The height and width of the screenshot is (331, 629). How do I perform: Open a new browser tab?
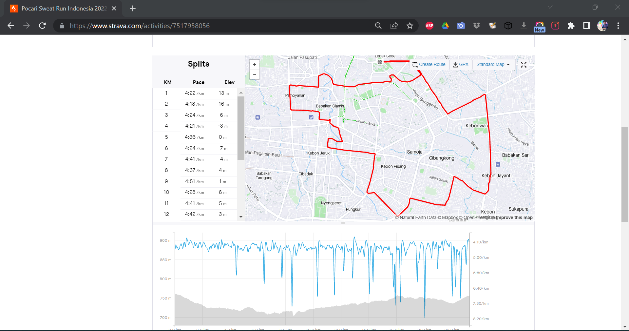pos(133,9)
